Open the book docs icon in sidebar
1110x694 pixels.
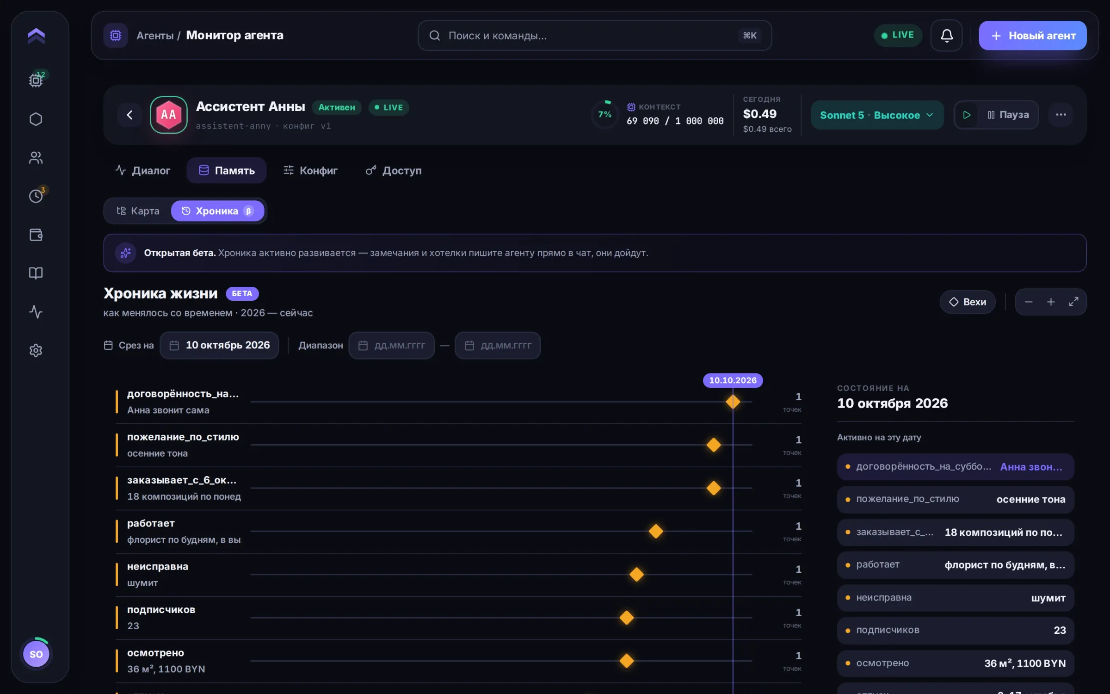point(36,273)
